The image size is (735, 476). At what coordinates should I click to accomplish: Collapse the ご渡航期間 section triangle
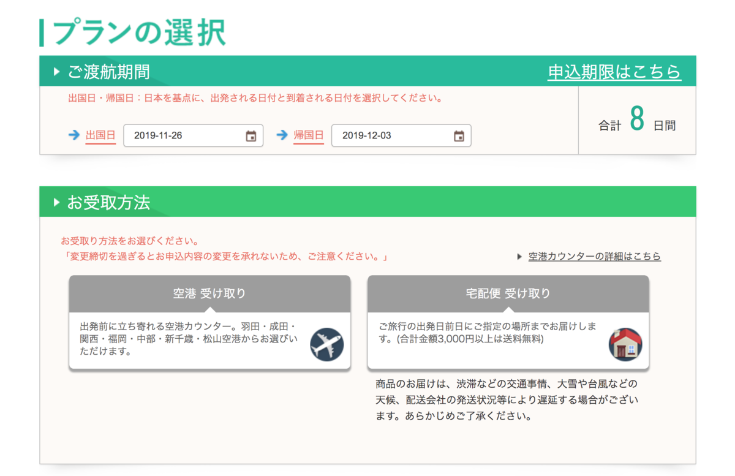tap(56, 72)
